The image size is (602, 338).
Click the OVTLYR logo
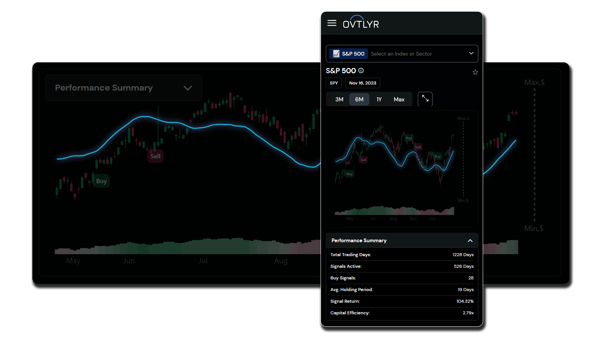tap(360, 22)
